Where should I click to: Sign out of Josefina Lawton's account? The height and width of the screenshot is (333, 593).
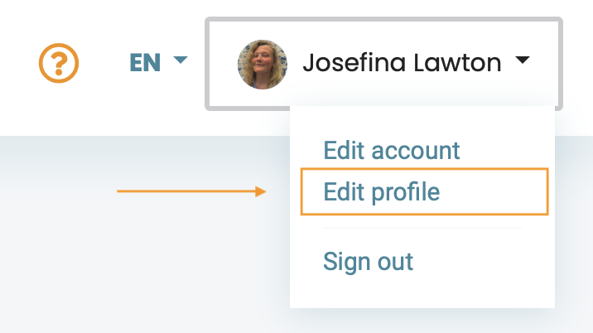pos(368,262)
